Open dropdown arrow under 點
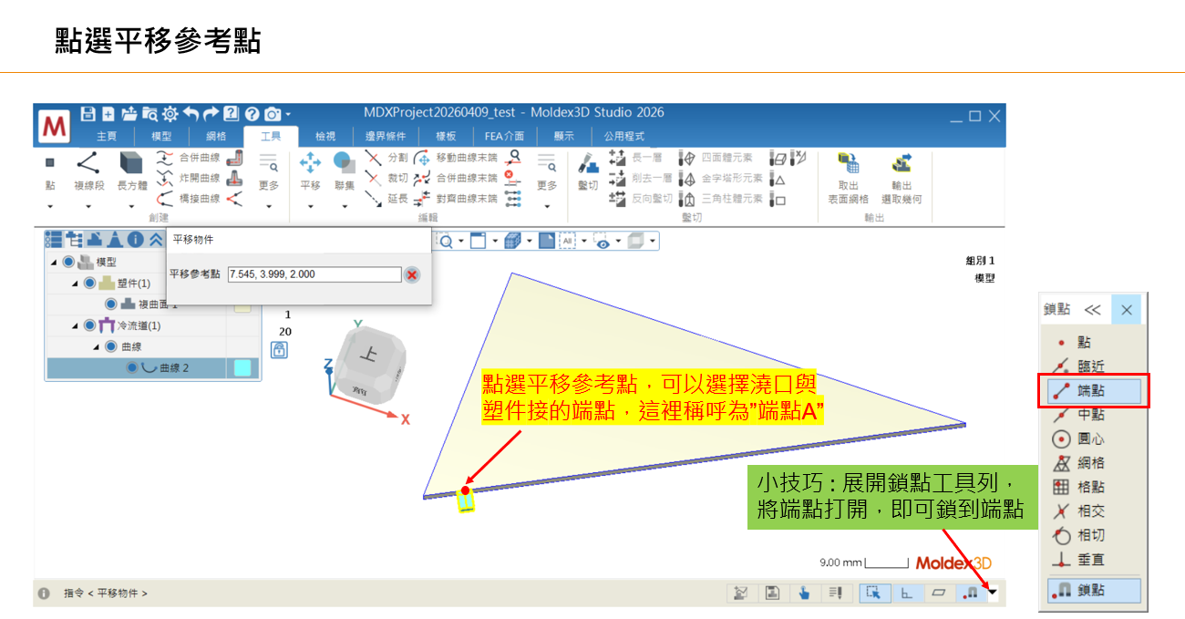The image size is (1185, 619). pos(50,207)
